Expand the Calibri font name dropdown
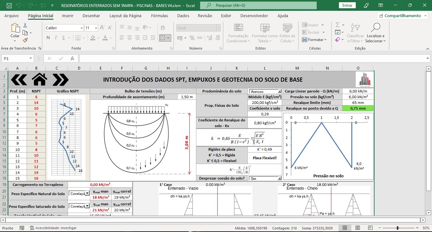Screen dimensions: 432x232 click(81, 28)
